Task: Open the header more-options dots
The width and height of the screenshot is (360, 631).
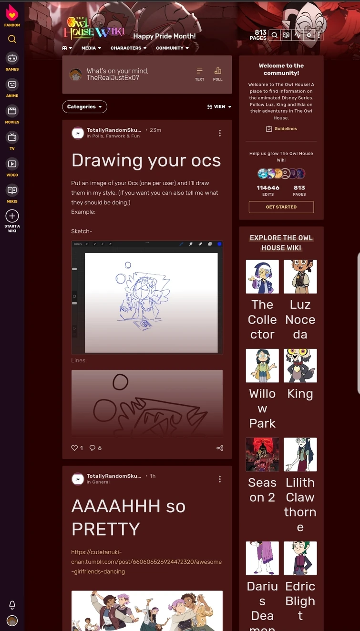Action: point(319,35)
